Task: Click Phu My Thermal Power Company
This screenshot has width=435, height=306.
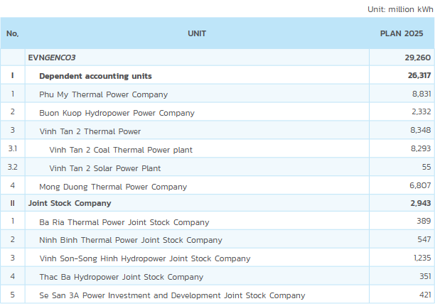Action: coord(104,94)
